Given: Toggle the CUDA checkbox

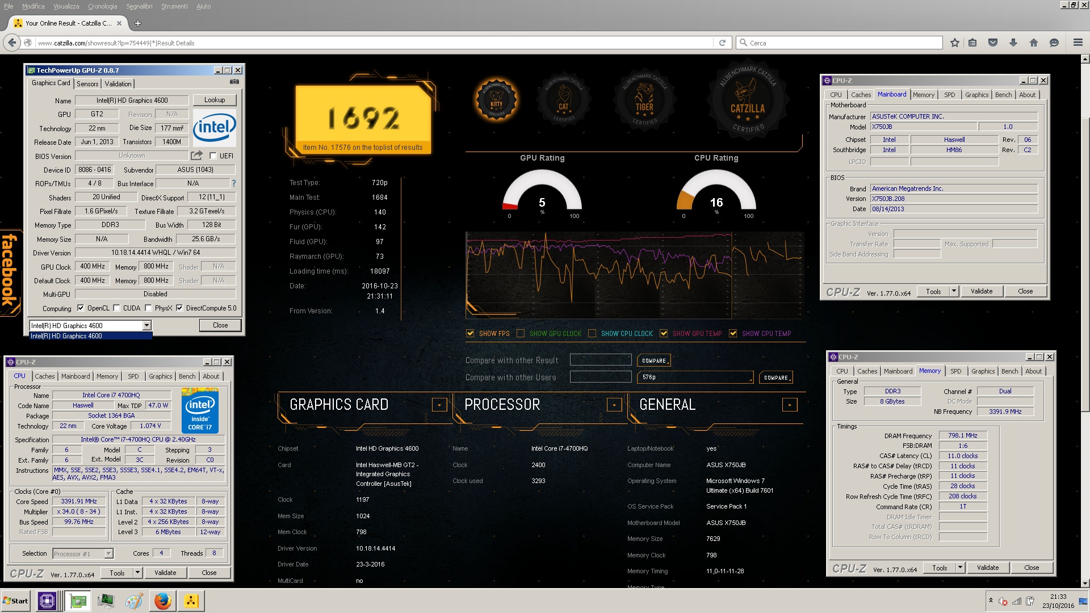Looking at the screenshot, I should tap(117, 308).
